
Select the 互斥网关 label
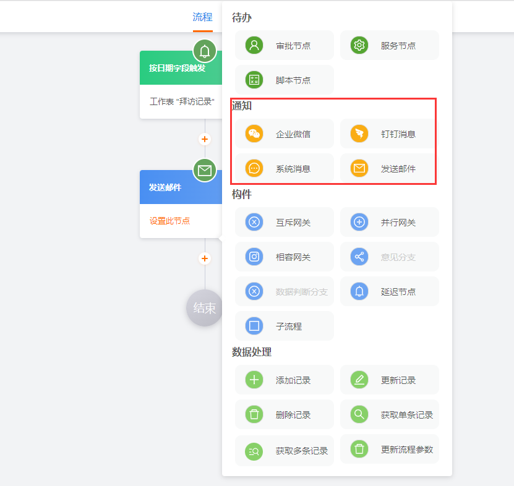click(x=293, y=223)
